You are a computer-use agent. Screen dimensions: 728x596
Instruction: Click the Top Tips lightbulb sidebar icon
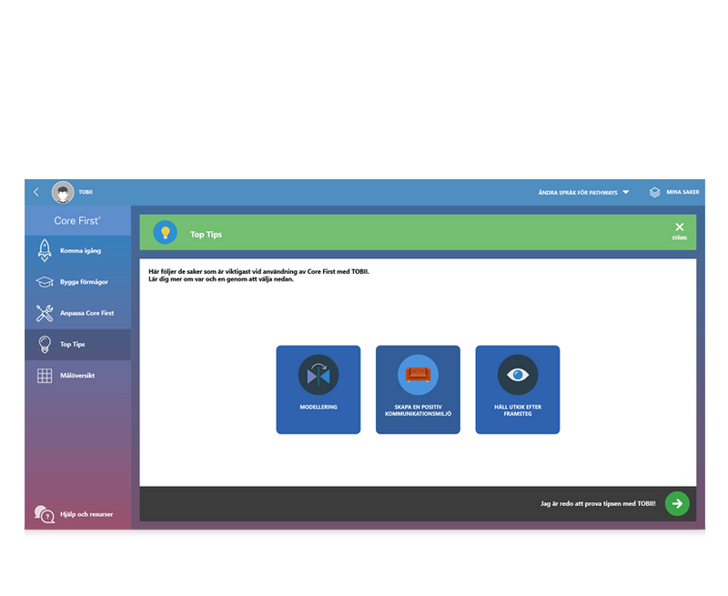tap(45, 345)
